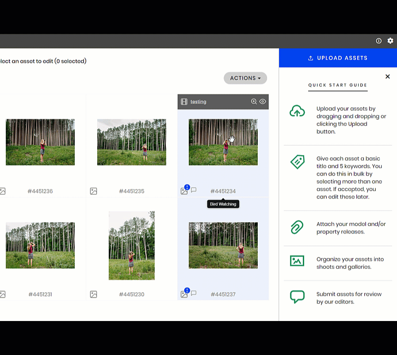
Task: Close the Quick Start Guide panel
Action: click(387, 76)
